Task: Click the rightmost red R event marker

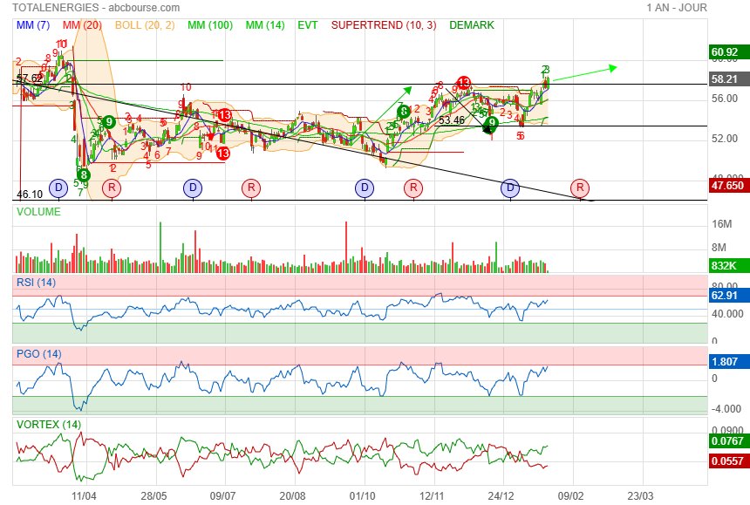Action: click(579, 188)
